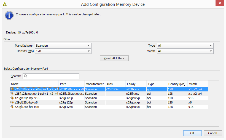Sort by the Alias column header
226x140 pixels.
tap(115, 84)
